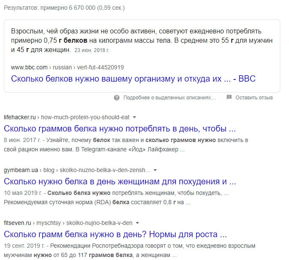Expand dropdown arrow next to fitseven.ru URL
This screenshot has width=304, height=260.
click(137, 223)
